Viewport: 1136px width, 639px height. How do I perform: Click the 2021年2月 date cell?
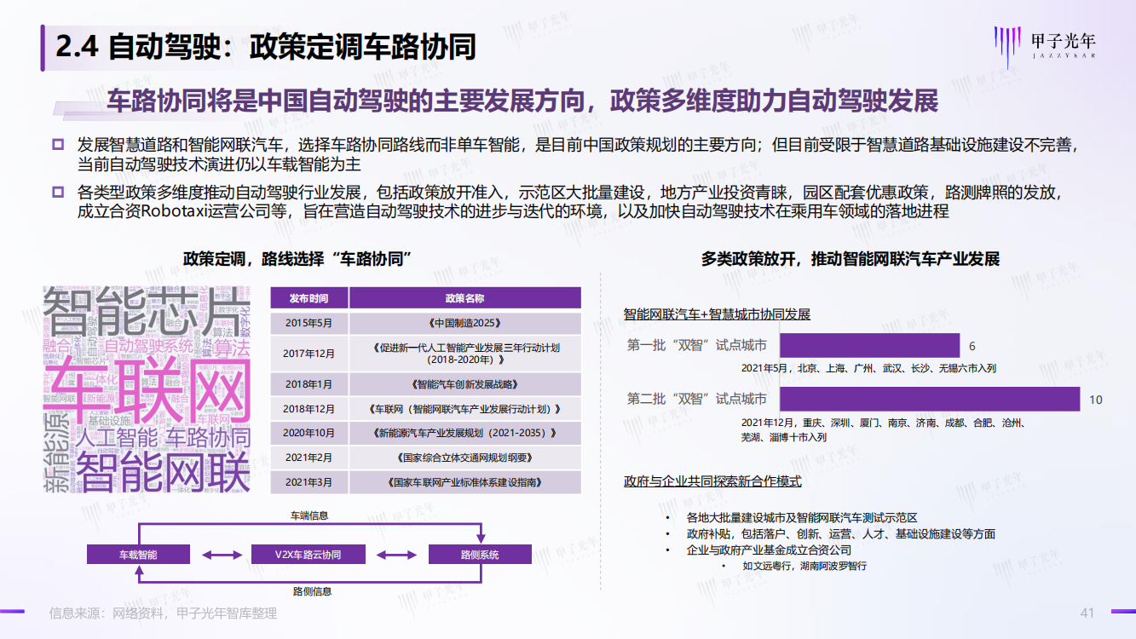coord(308,458)
